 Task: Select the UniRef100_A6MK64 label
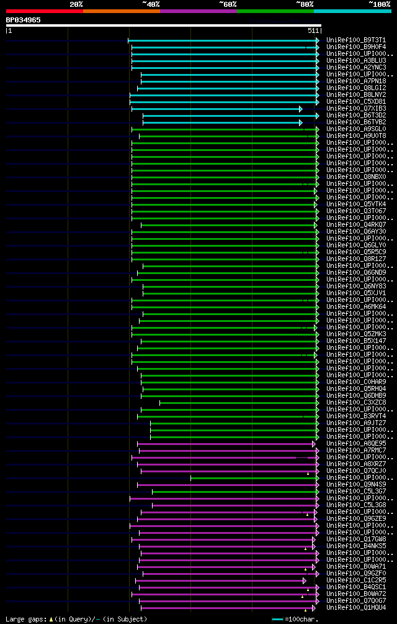356,307
